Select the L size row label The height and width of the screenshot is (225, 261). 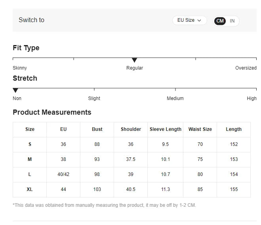click(x=30, y=174)
